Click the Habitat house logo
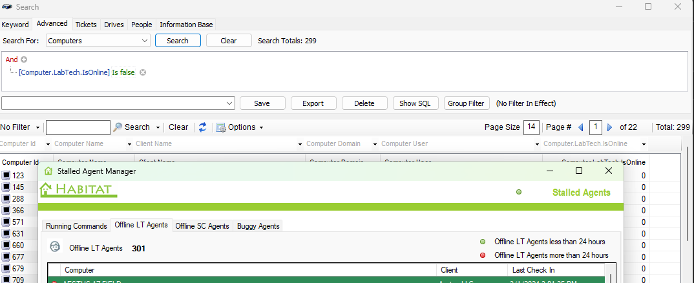This screenshot has height=283, width=694. [x=46, y=190]
